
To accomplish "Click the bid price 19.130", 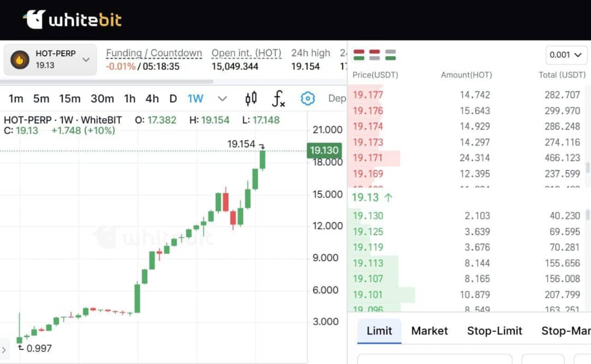I will click(368, 216).
